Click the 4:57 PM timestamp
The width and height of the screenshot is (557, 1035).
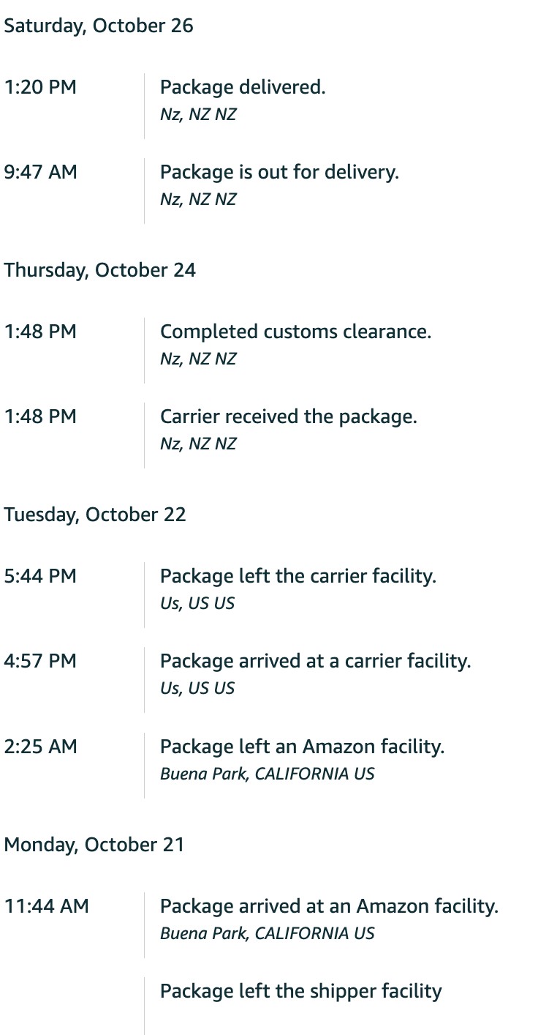pos(40,661)
